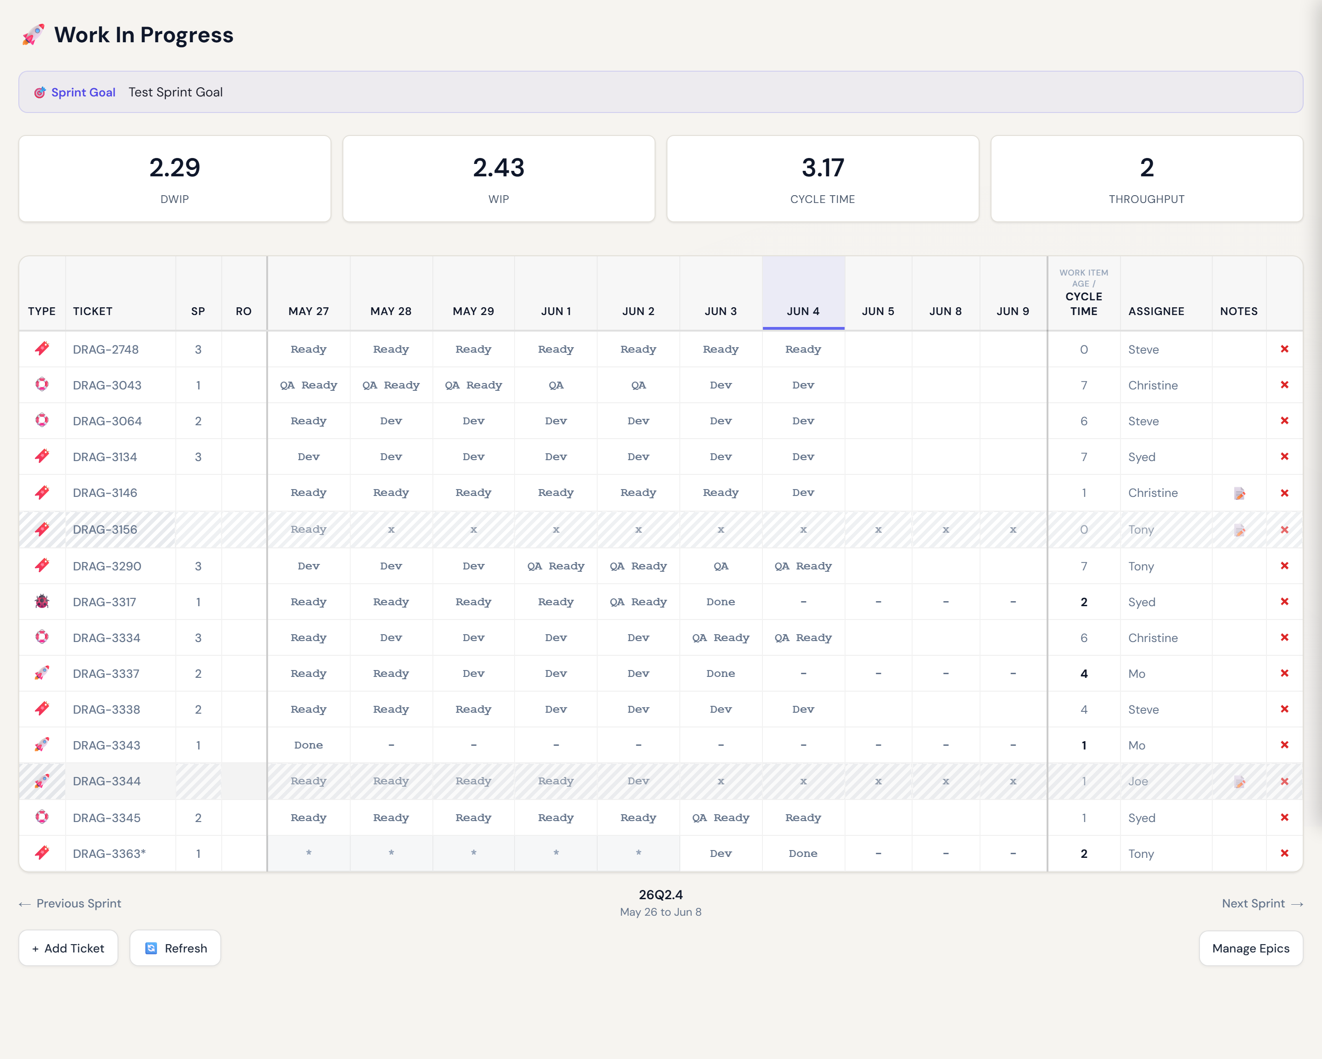Go to the Next Sprint
Image resolution: width=1322 pixels, height=1059 pixels.
(1262, 903)
